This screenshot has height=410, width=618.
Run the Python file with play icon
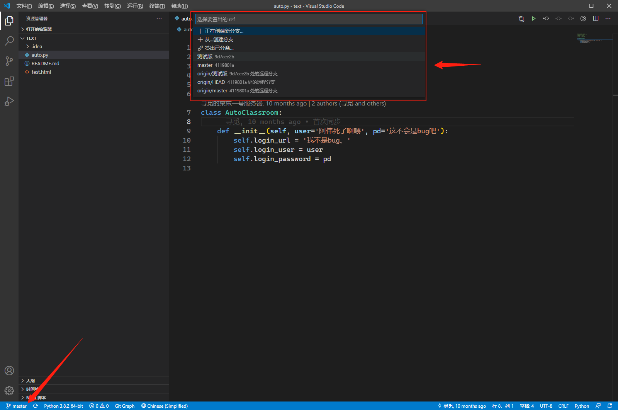pos(534,19)
